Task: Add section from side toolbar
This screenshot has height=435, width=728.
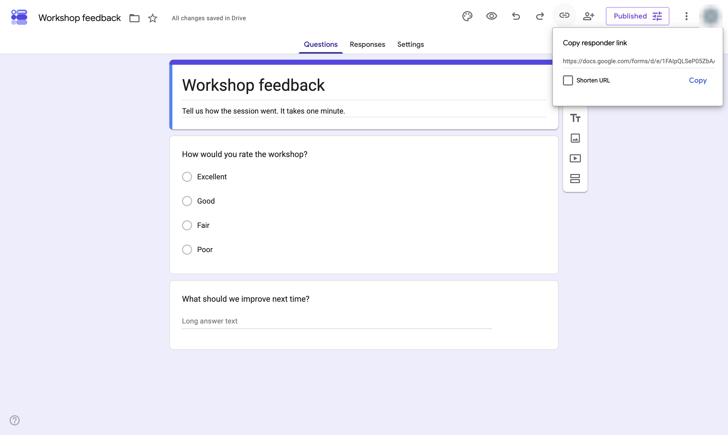Action: point(575,179)
